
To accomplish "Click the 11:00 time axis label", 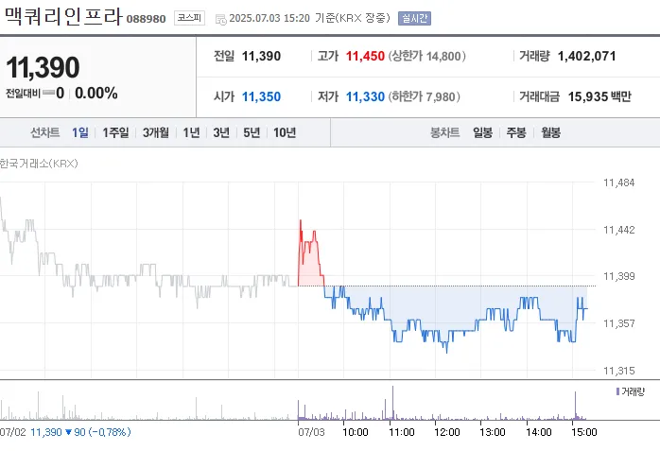I will (402, 432).
